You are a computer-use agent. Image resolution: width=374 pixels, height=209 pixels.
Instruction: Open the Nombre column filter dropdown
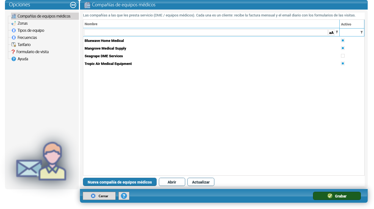pos(337,32)
